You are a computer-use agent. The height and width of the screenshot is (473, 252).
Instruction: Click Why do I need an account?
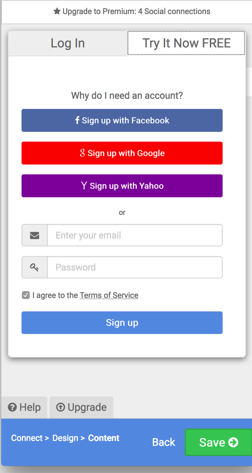(x=127, y=95)
